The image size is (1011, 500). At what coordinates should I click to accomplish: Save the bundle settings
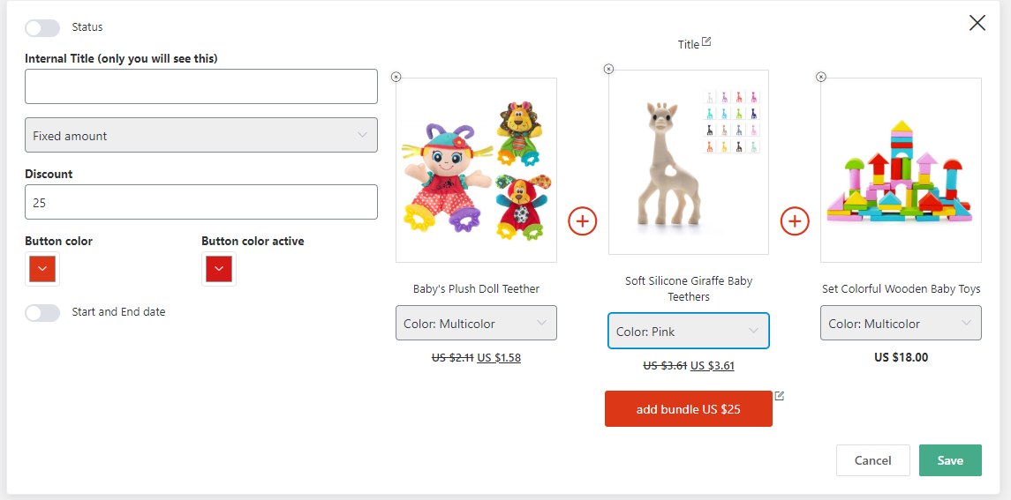coord(950,460)
